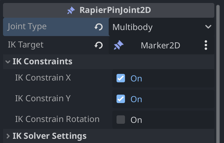Click the Joint Type property label
Image resolution: width=224 pixels, height=143 pixels.
point(27,26)
